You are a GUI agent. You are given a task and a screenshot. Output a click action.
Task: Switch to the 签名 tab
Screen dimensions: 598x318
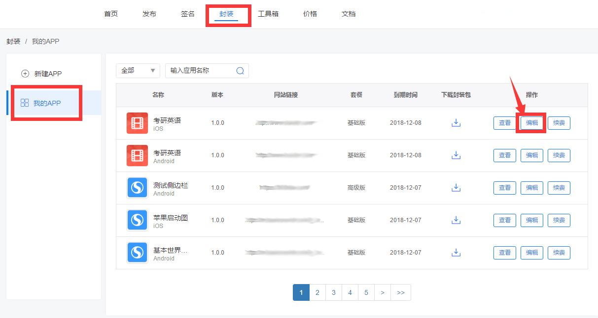click(188, 14)
